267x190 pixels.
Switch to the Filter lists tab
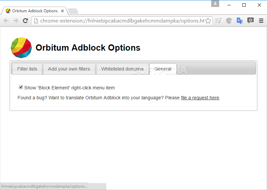[x=27, y=69]
